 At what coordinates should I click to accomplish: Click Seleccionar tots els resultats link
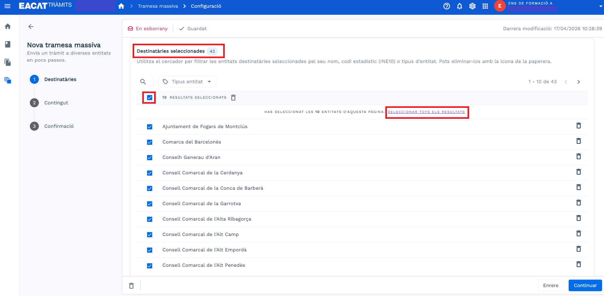click(426, 112)
